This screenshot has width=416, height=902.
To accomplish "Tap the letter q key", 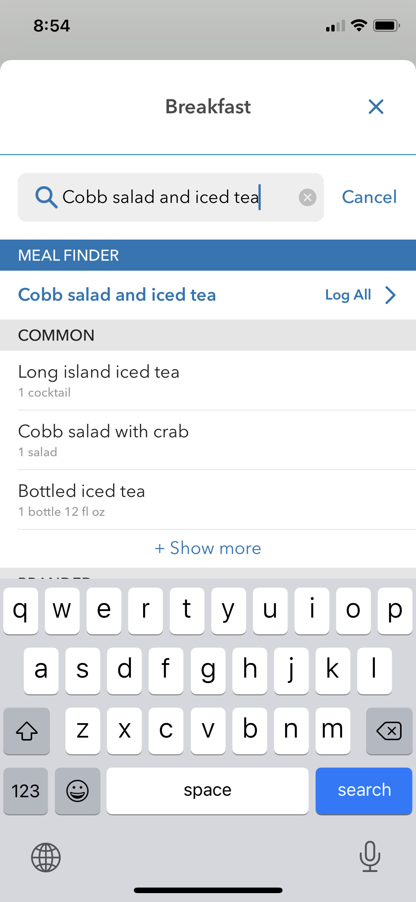I will coord(21,611).
